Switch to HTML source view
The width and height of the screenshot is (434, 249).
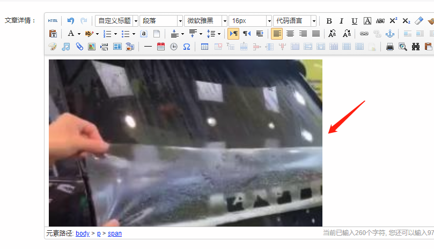[x=53, y=21]
